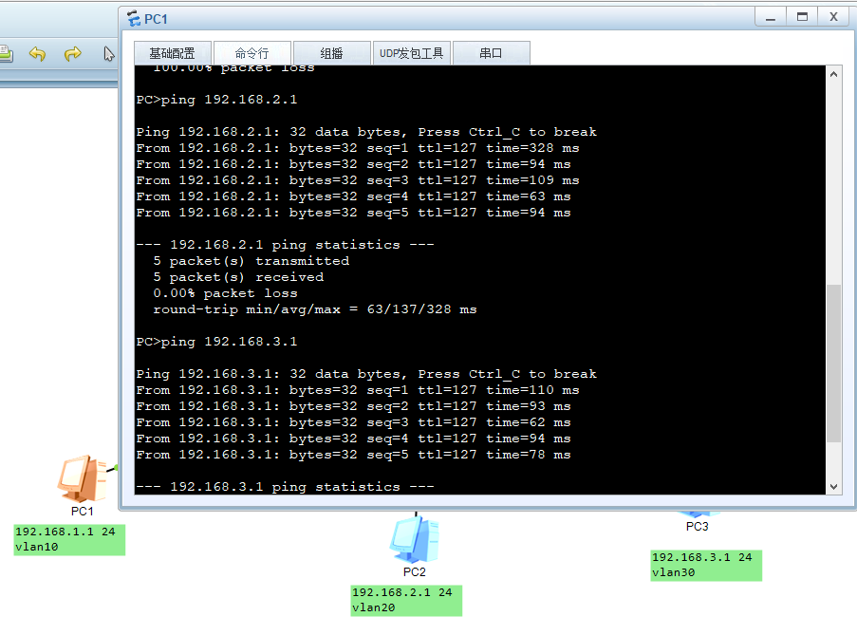Select the PC2 device icon in topology
Viewport: 857px width, 635px height.
pos(415,540)
